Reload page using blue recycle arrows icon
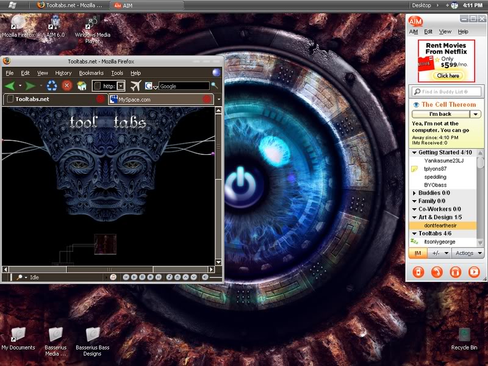 [52, 85]
